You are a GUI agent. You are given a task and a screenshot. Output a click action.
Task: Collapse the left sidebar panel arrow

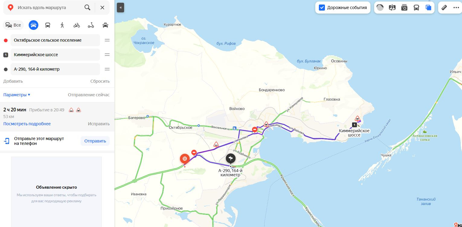(120, 8)
